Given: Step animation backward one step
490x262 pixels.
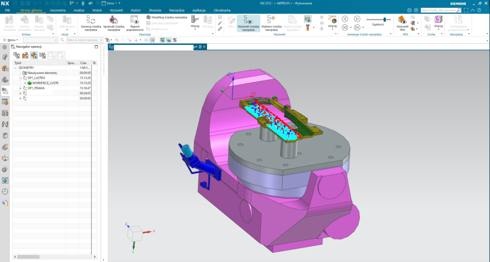Looking at the screenshot, I should click(x=345, y=19).
